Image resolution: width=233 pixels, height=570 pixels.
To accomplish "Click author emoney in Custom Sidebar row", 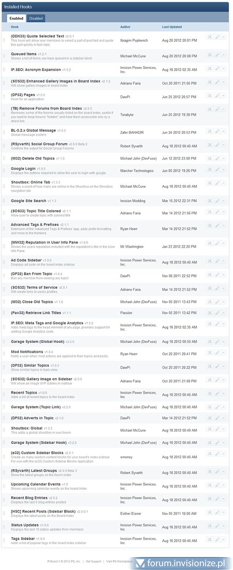I will 126,457.
